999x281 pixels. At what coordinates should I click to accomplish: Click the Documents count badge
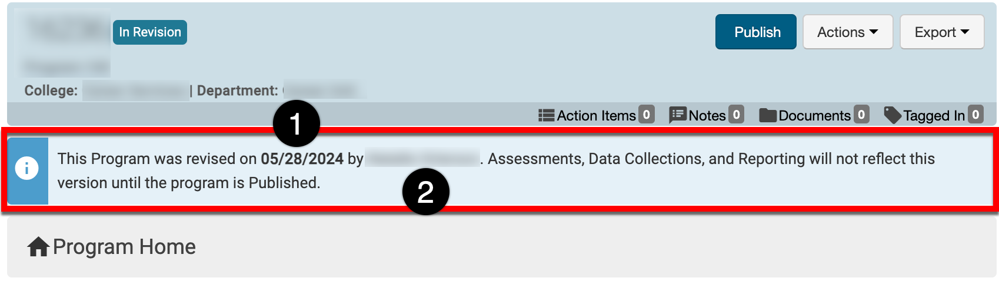(861, 115)
